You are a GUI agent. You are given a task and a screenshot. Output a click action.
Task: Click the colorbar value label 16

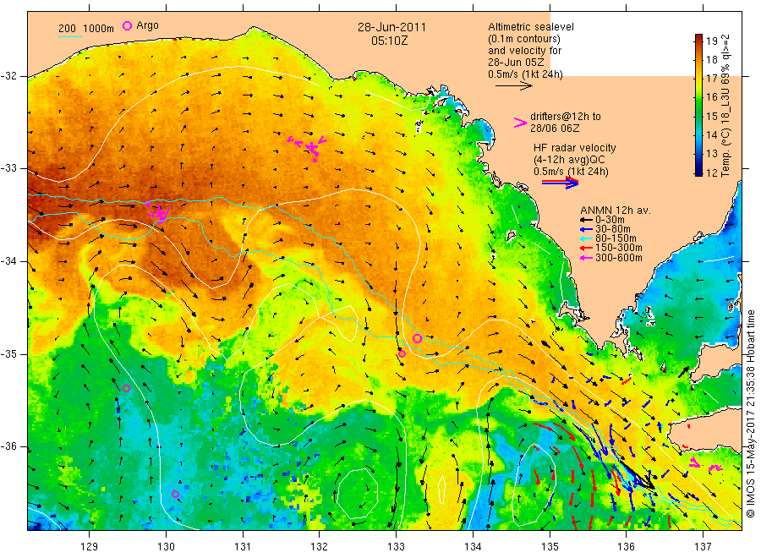pyautogui.click(x=711, y=97)
